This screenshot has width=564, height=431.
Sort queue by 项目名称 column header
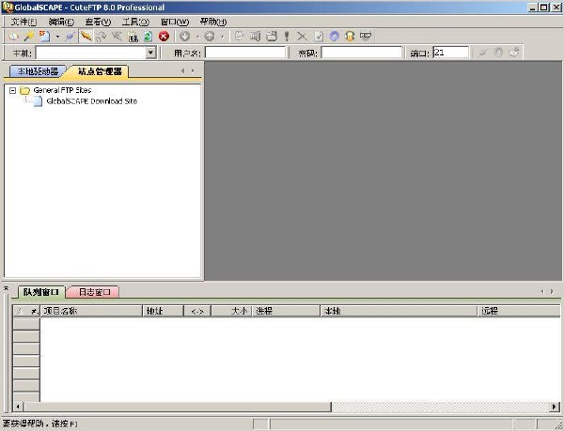click(91, 311)
